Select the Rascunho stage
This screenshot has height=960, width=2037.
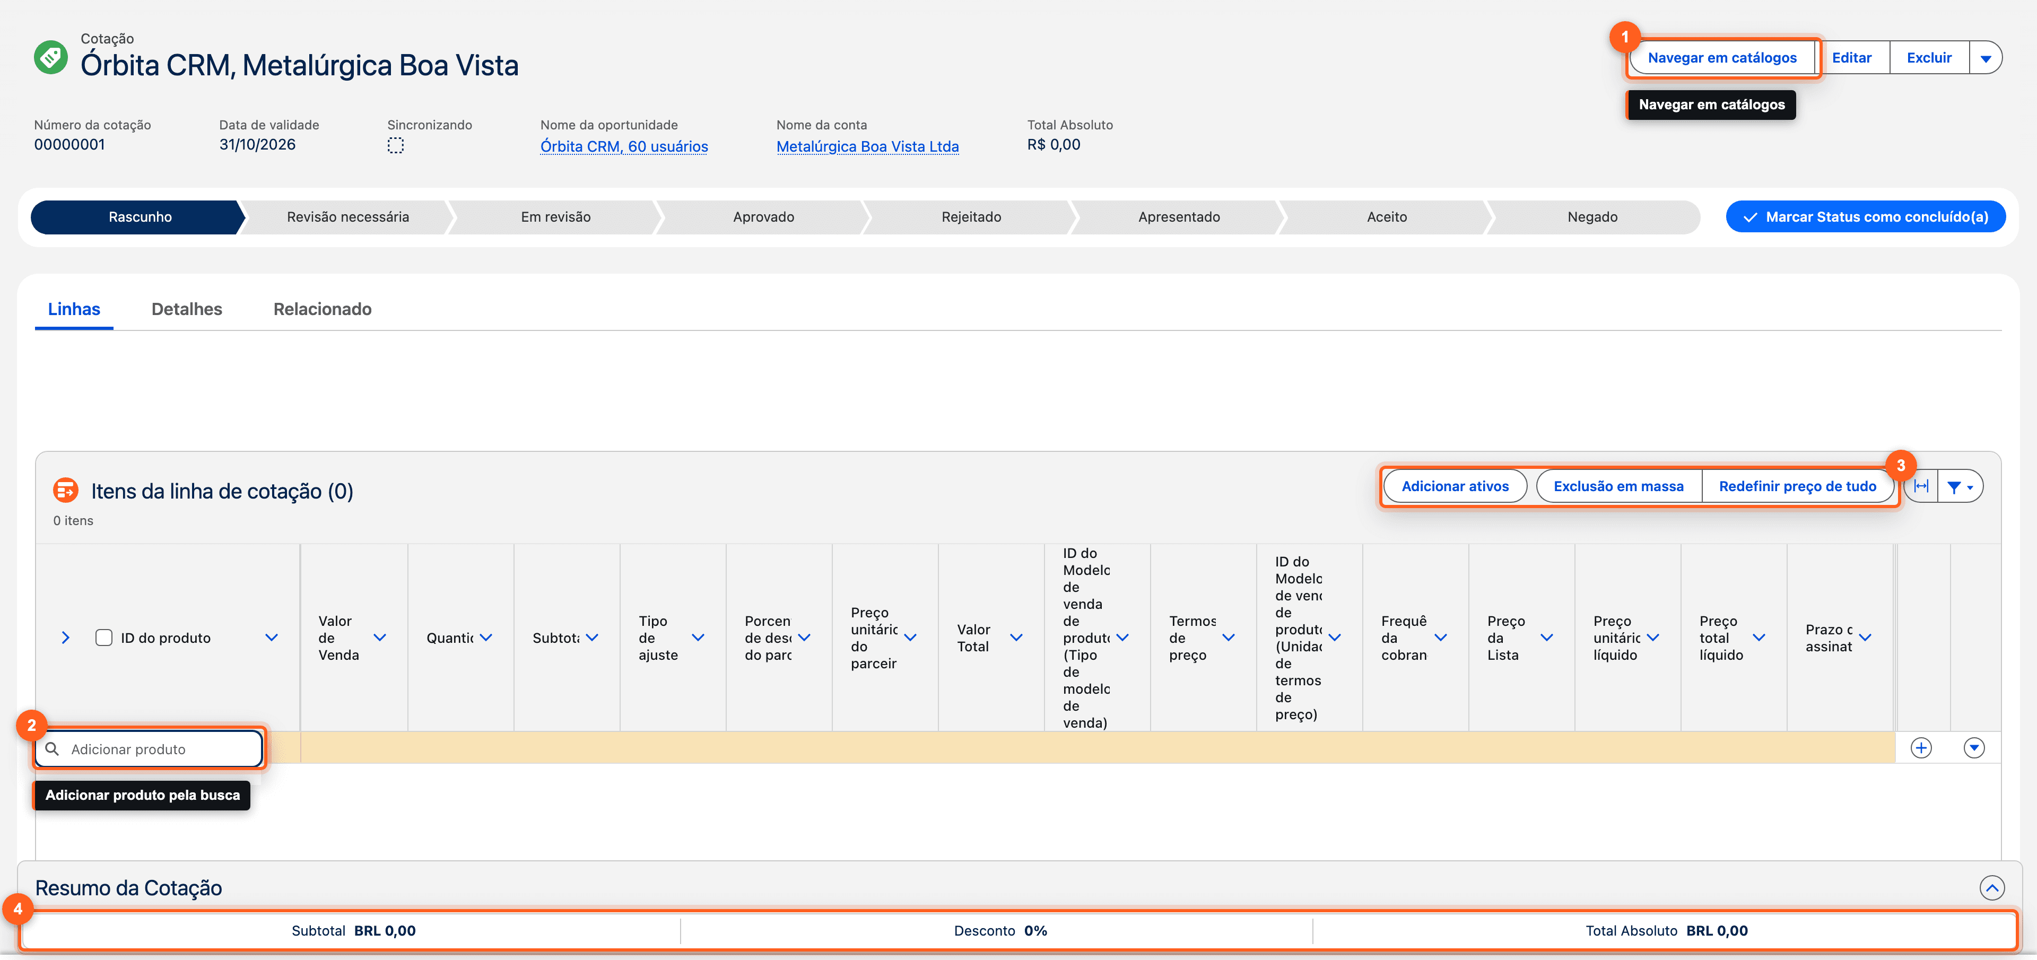click(x=140, y=217)
